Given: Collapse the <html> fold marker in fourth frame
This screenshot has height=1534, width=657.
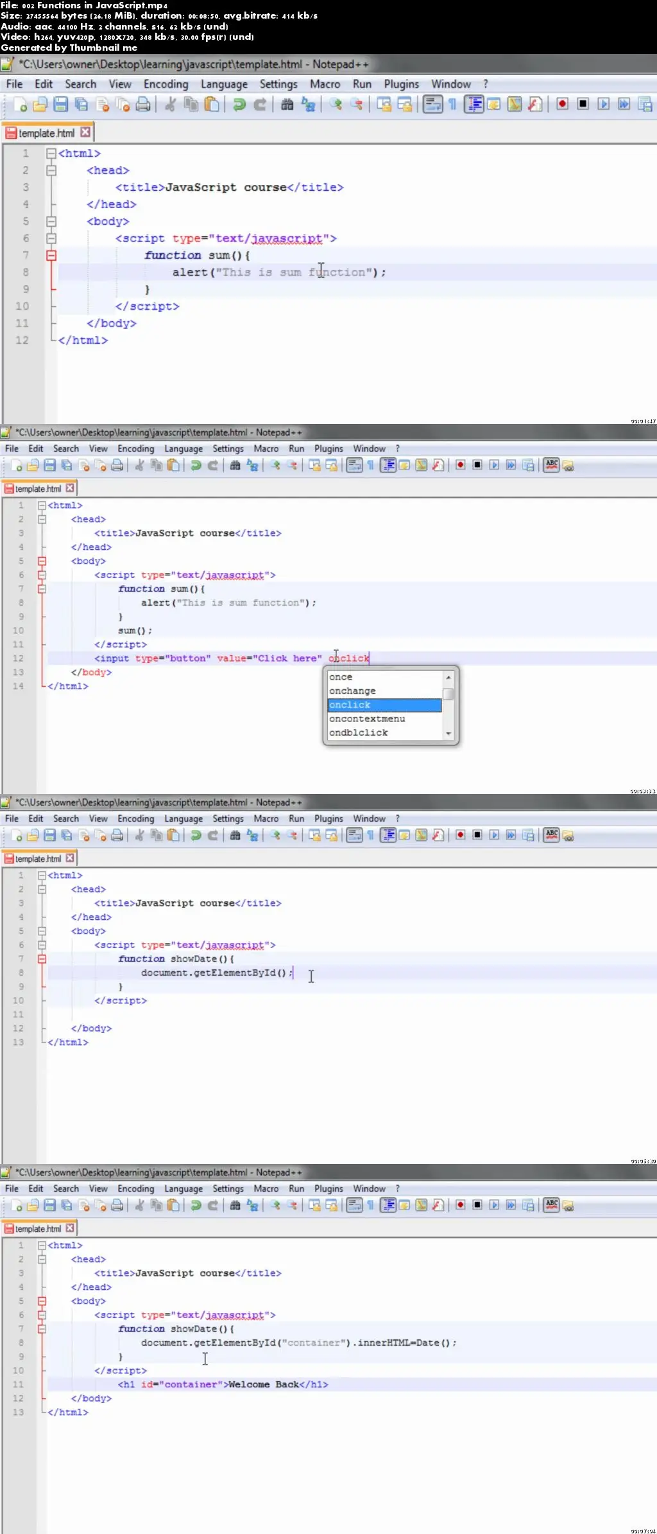Looking at the screenshot, I should coord(42,1246).
